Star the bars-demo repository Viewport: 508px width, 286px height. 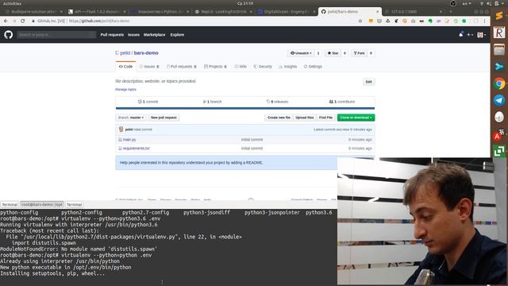pos(333,53)
